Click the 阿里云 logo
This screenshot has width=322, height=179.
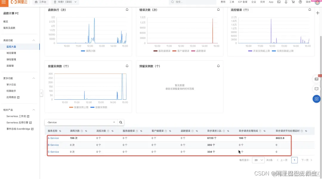[19, 2]
